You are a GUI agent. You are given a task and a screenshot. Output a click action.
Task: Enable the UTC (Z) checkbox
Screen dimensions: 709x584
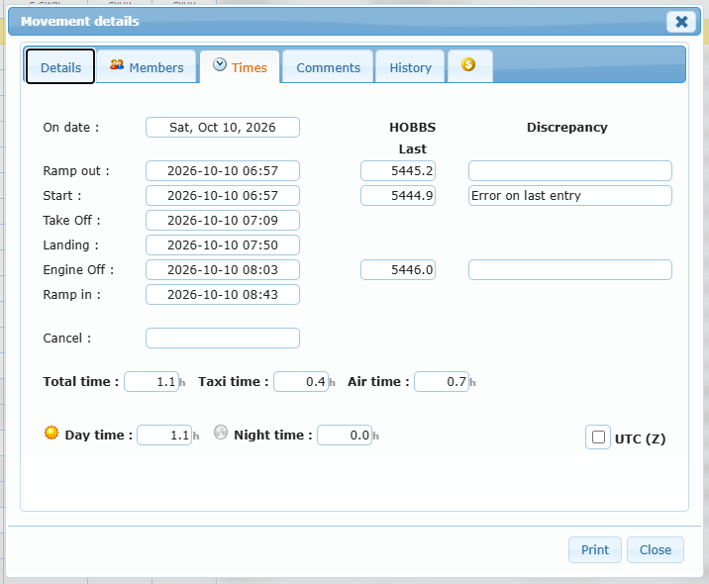(x=598, y=438)
